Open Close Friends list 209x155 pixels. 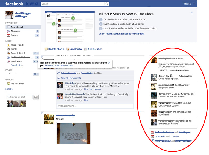pos(17,45)
